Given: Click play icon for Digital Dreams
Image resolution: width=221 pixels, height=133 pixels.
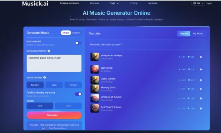Looking at the screenshot, I should coord(201,80).
